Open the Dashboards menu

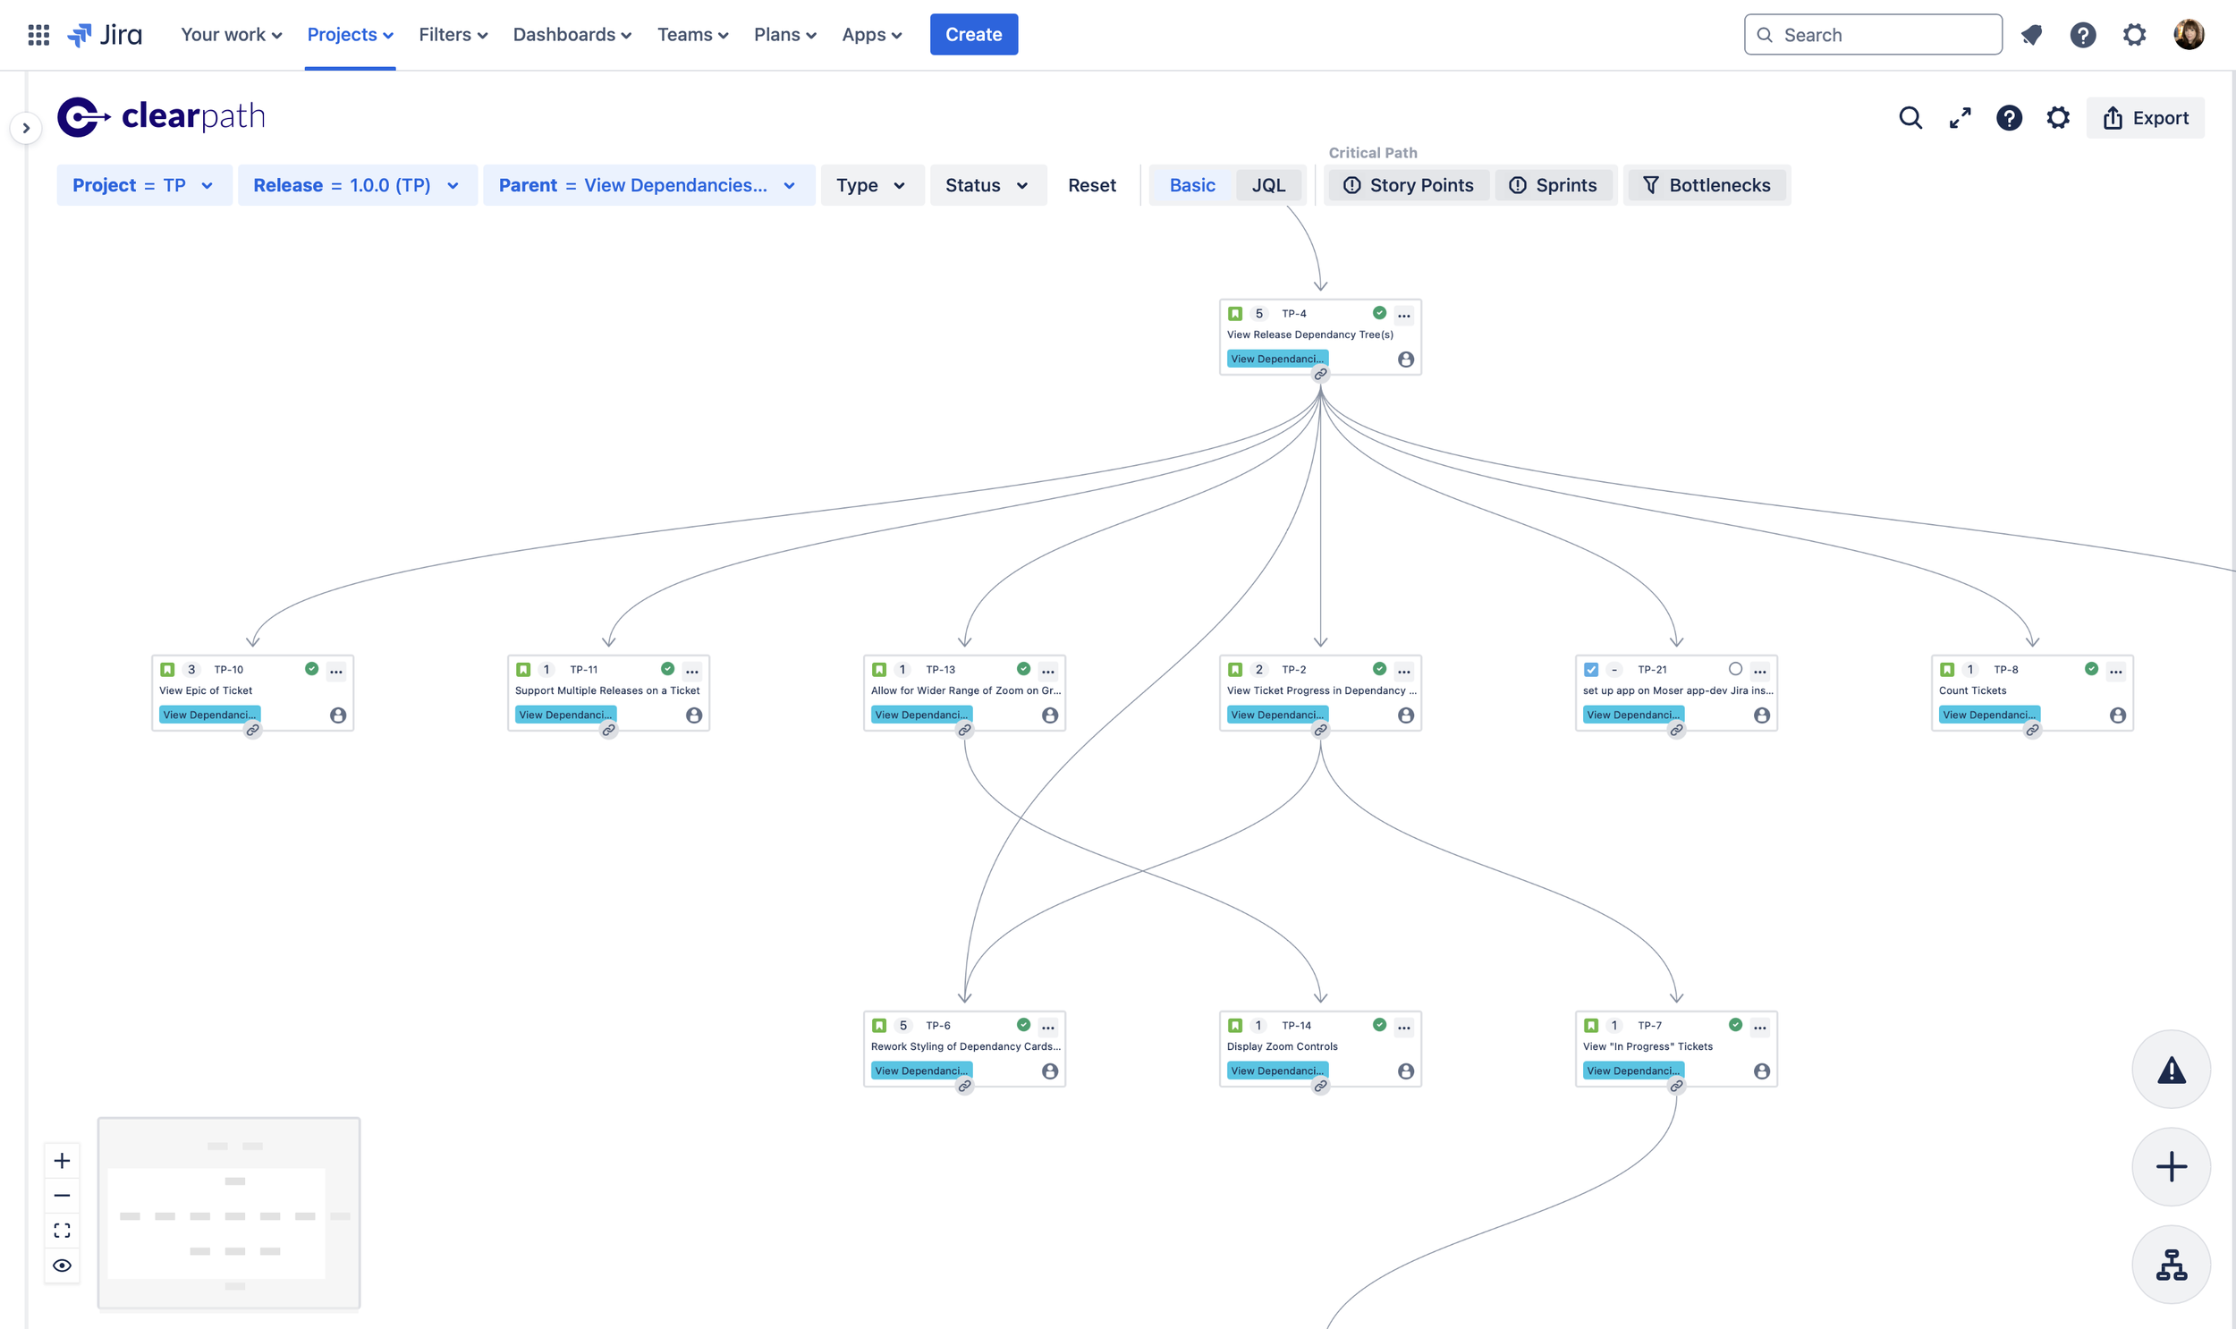pyautogui.click(x=572, y=35)
